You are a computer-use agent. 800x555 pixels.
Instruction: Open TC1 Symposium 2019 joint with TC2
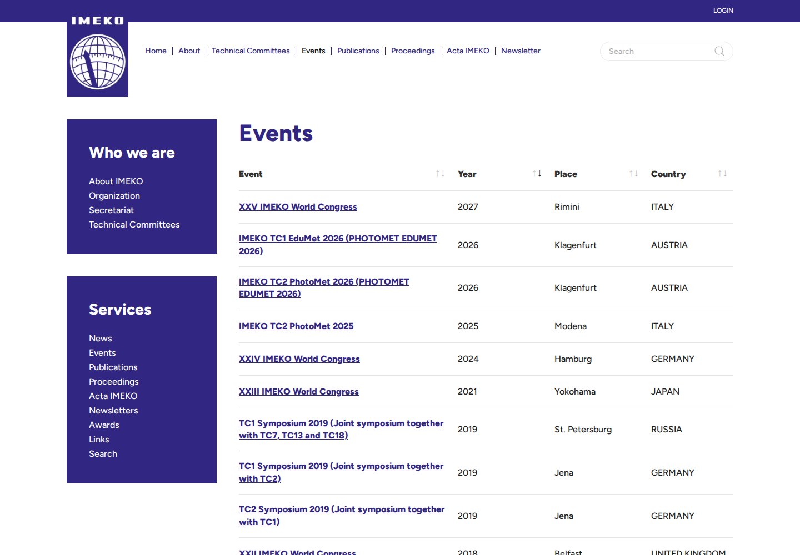341,472
